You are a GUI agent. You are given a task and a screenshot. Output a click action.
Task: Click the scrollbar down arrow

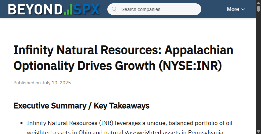click(258, 131)
